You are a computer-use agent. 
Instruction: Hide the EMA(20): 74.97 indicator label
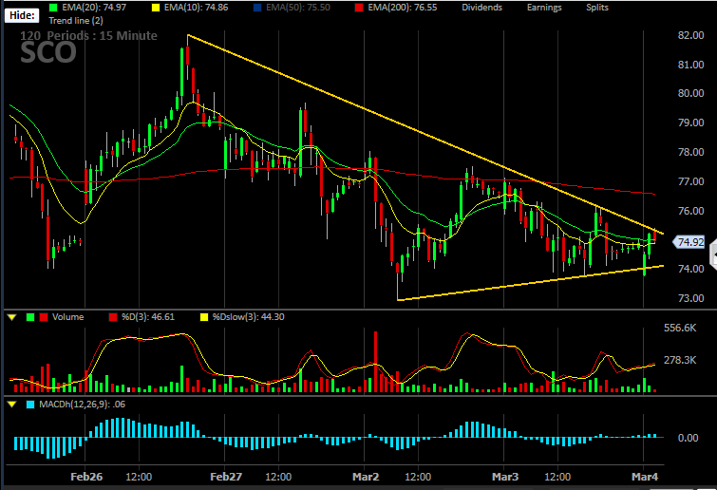pos(94,8)
